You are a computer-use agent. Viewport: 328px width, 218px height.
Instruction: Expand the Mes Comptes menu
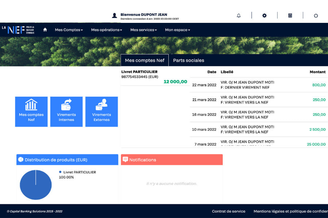69,30
